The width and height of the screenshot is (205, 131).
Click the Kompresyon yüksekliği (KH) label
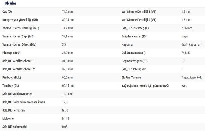click(x=20, y=20)
